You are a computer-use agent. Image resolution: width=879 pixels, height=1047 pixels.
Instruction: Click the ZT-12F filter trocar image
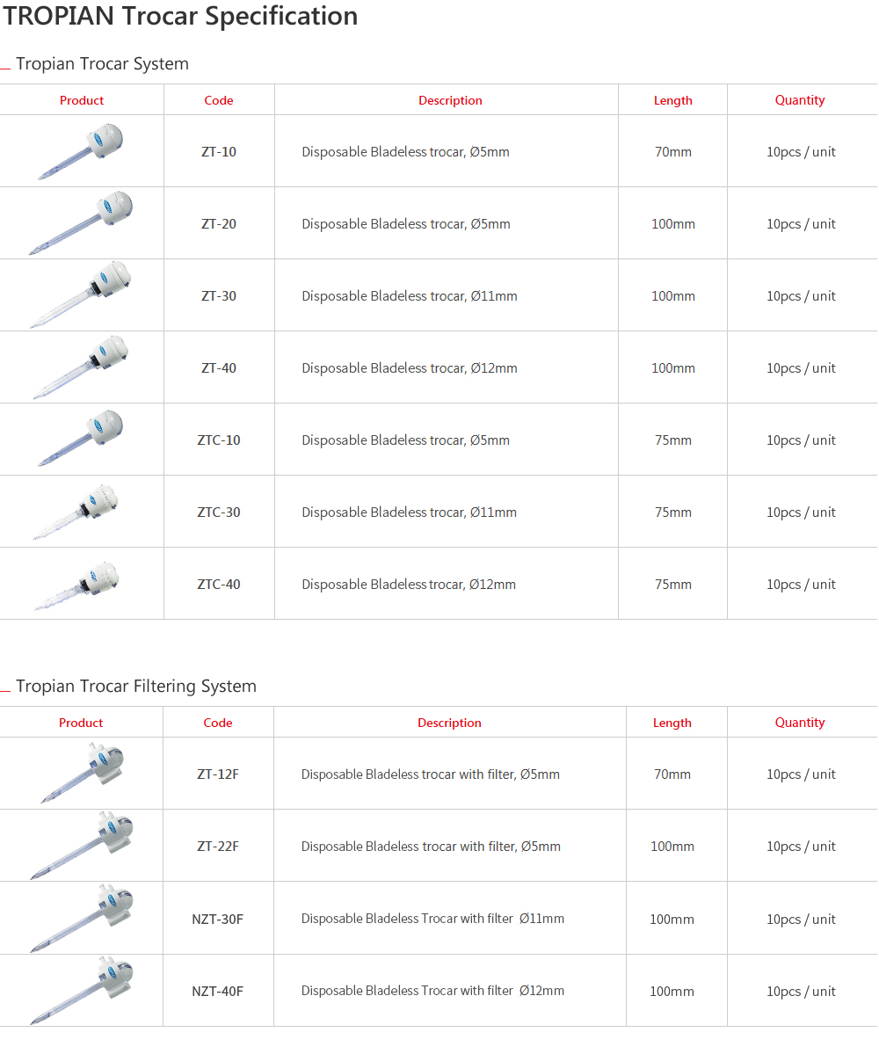click(x=83, y=774)
